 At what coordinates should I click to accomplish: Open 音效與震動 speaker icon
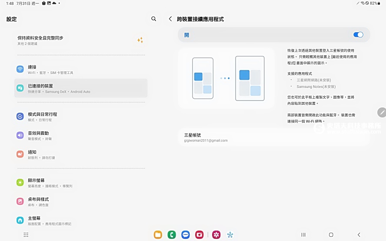click(20, 135)
